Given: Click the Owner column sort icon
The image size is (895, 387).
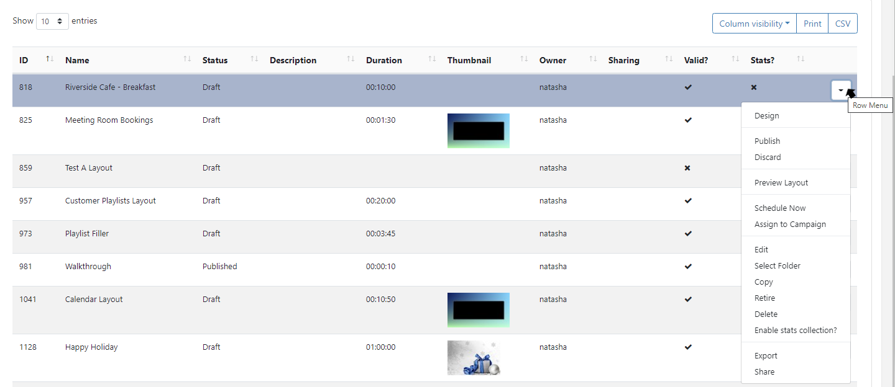Looking at the screenshot, I should coord(593,60).
